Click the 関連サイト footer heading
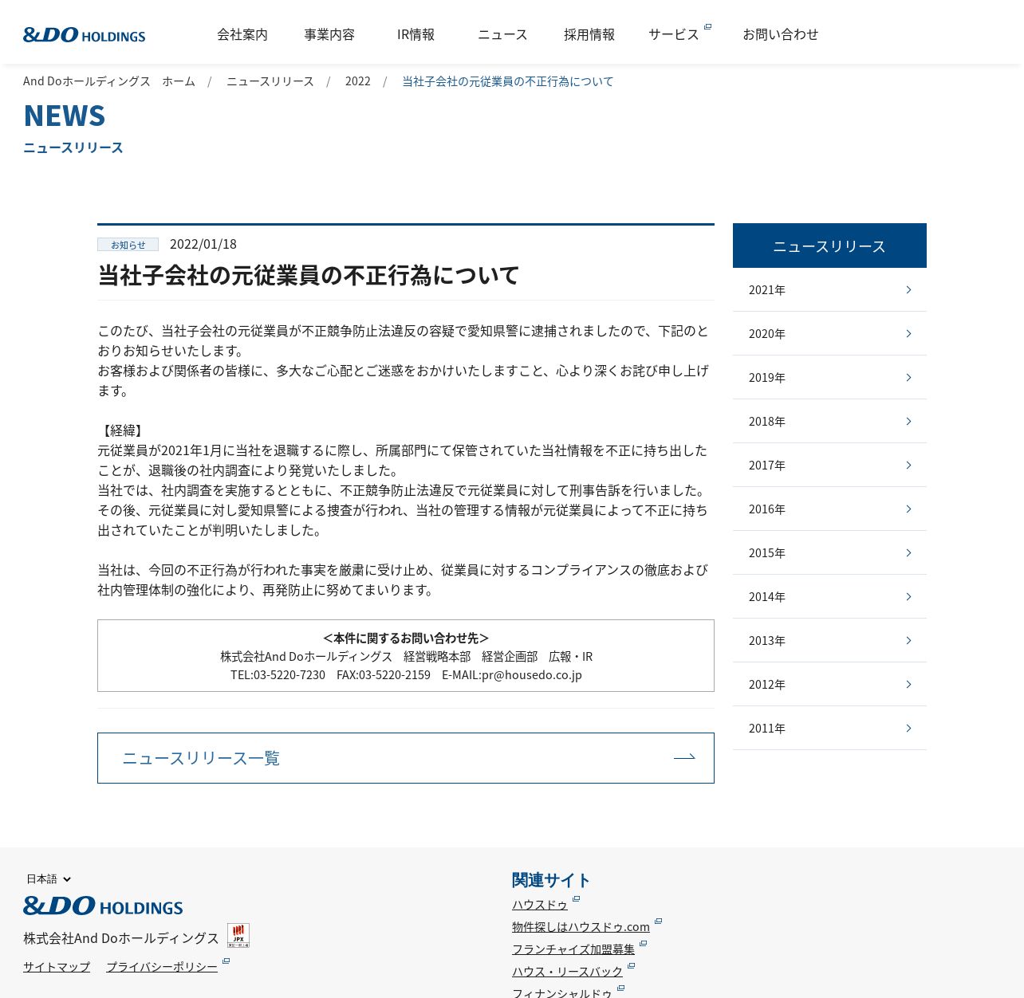1024x998 pixels. [x=550, y=880]
